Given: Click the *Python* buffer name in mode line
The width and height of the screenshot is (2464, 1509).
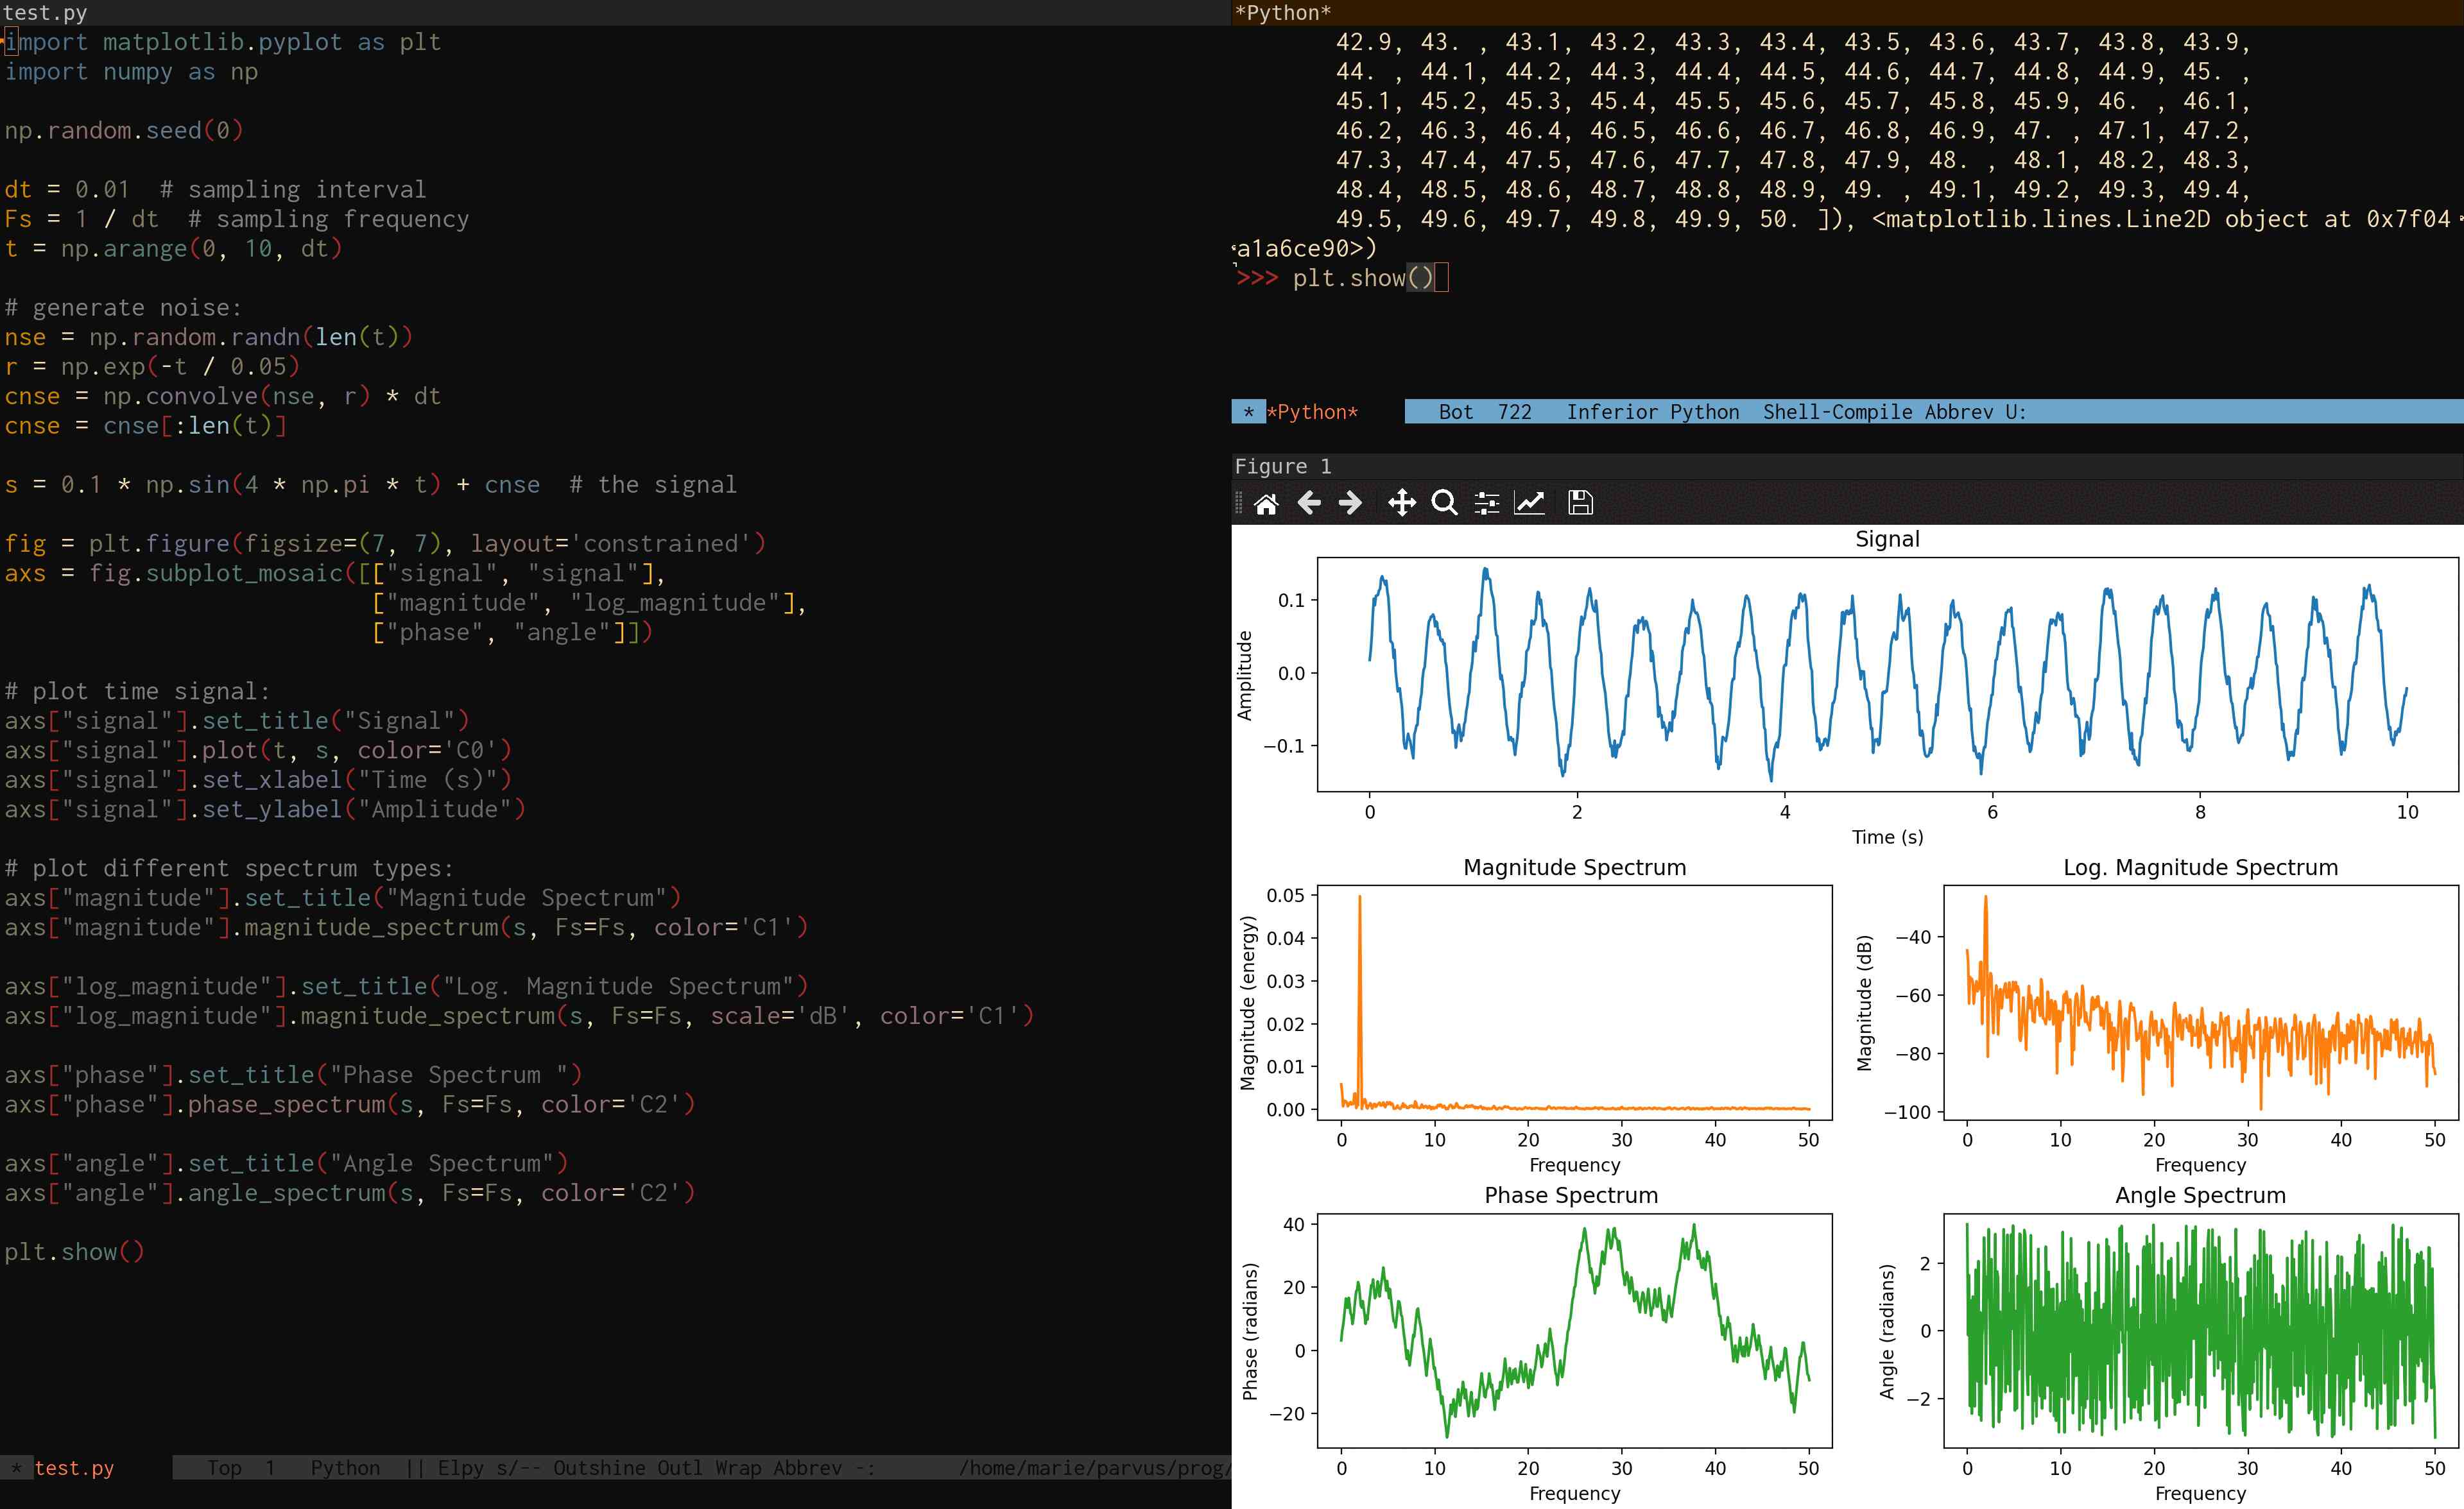Looking at the screenshot, I should click(1312, 412).
